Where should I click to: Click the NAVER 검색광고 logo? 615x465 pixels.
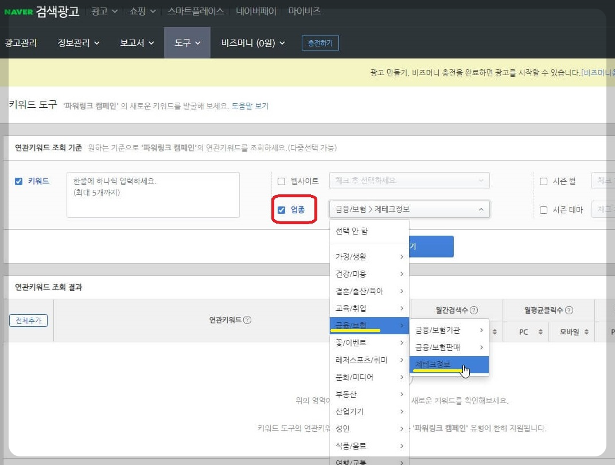point(42,11)
